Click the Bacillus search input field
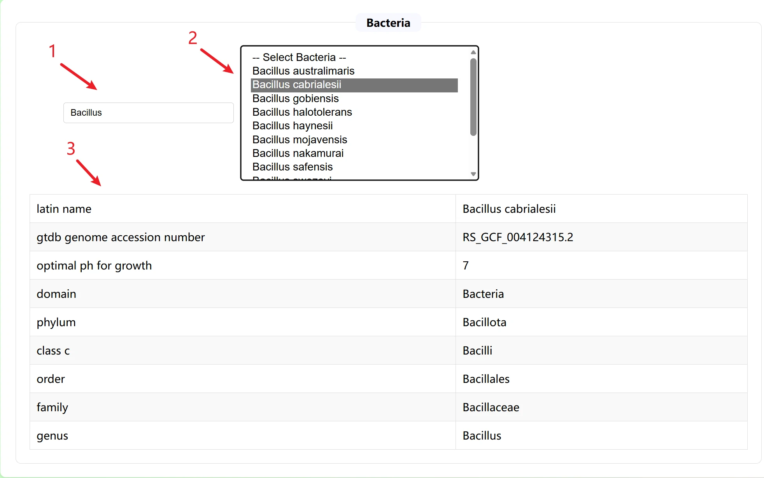This screenshot has height=478, width=764. (x=148, y=113)
